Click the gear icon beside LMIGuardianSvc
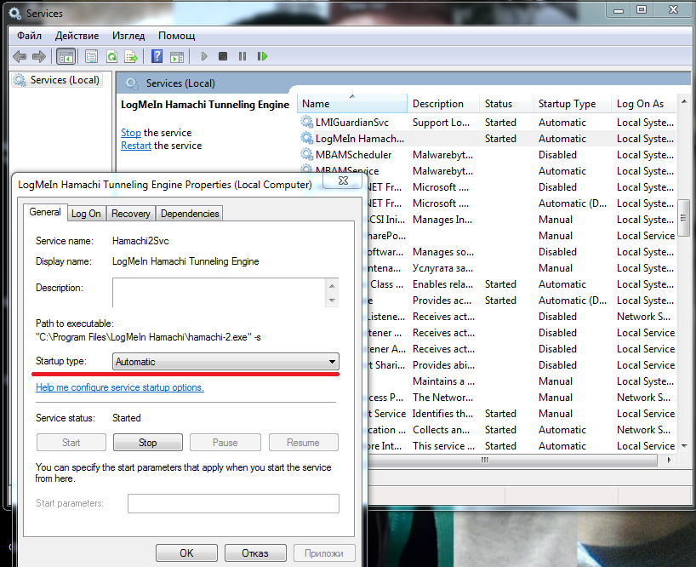 coord(306,122)
